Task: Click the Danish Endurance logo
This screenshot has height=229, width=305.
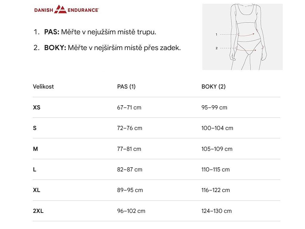Action: tap(66, 10)
